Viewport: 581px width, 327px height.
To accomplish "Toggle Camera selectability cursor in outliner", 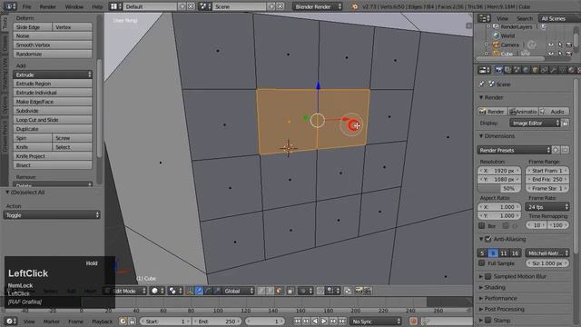I will tap(560, 45).
